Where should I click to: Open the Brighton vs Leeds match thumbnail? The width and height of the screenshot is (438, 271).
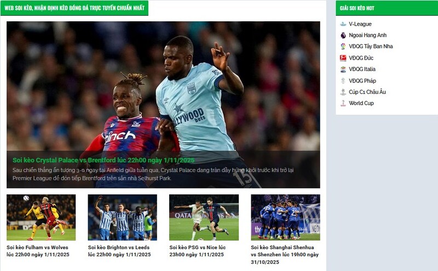tap(122, 217)
